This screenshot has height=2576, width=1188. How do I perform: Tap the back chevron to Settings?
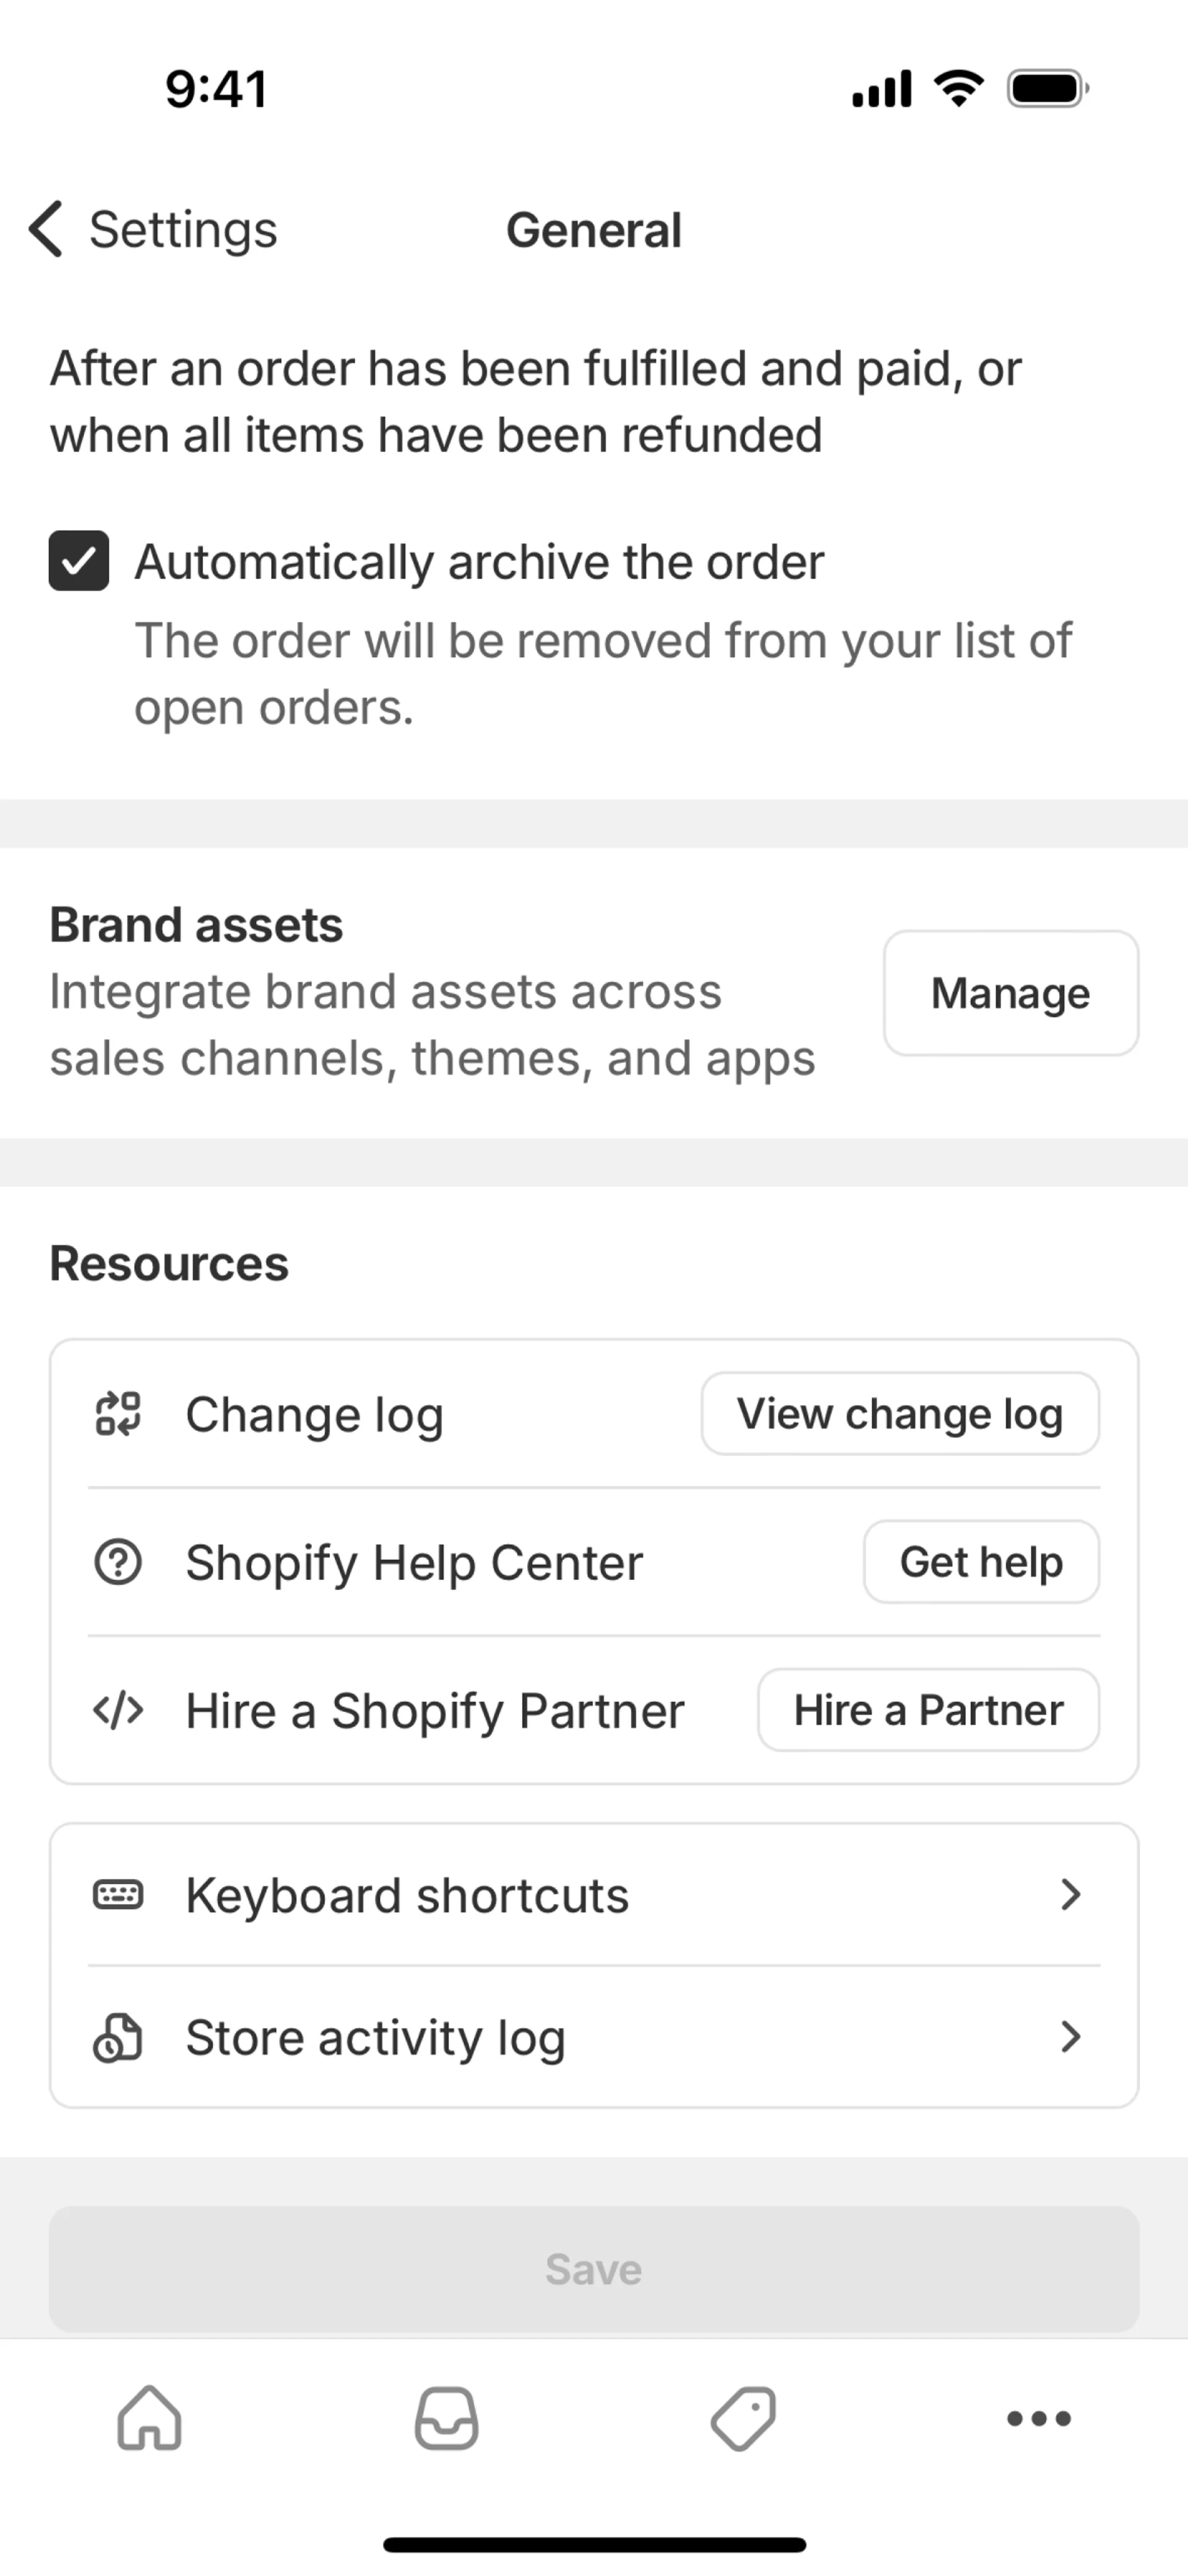(x=46, y=229)
